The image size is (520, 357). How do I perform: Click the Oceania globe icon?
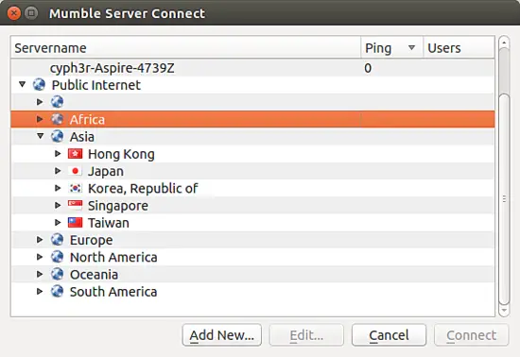tap(57, 274)
